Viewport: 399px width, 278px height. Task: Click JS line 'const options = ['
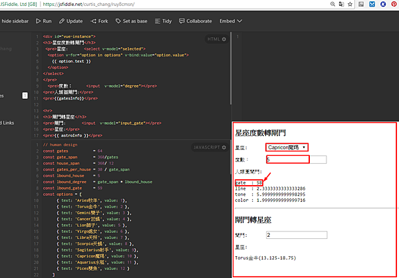tap(63, 194)
